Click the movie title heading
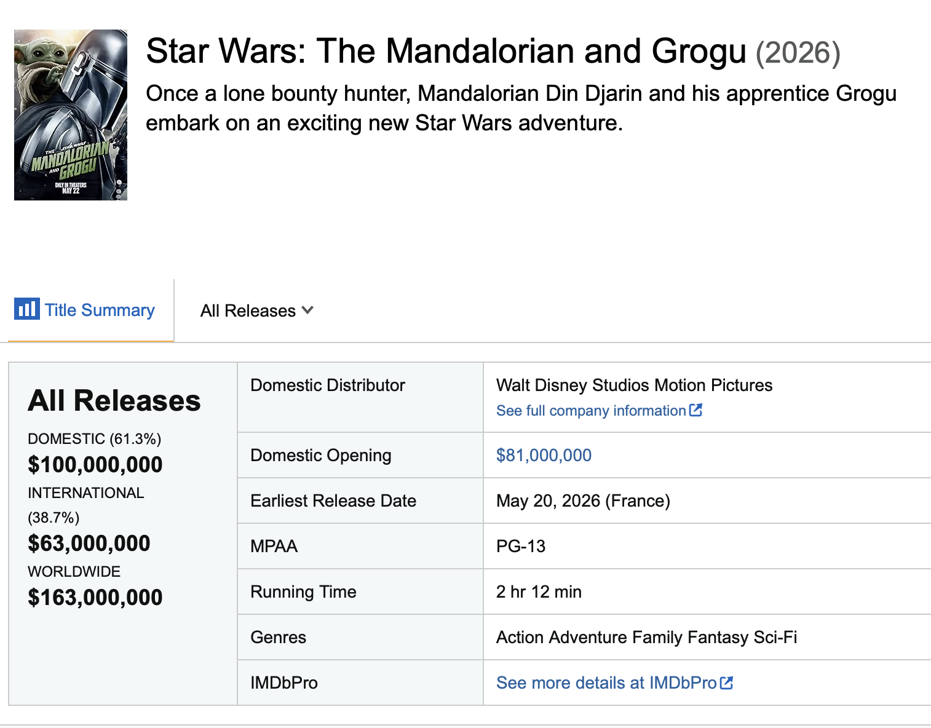Image resolution: width=931 pixels, height=728 pixels. click(x=446, y=51)
